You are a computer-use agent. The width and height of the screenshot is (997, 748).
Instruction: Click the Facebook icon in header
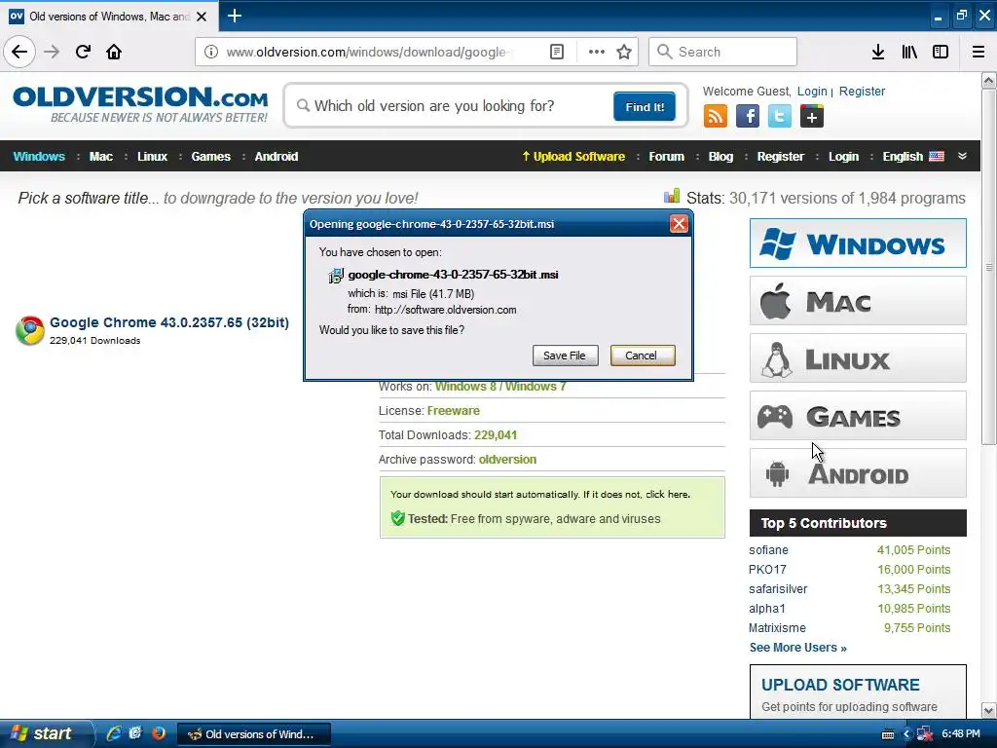(748, 117)
